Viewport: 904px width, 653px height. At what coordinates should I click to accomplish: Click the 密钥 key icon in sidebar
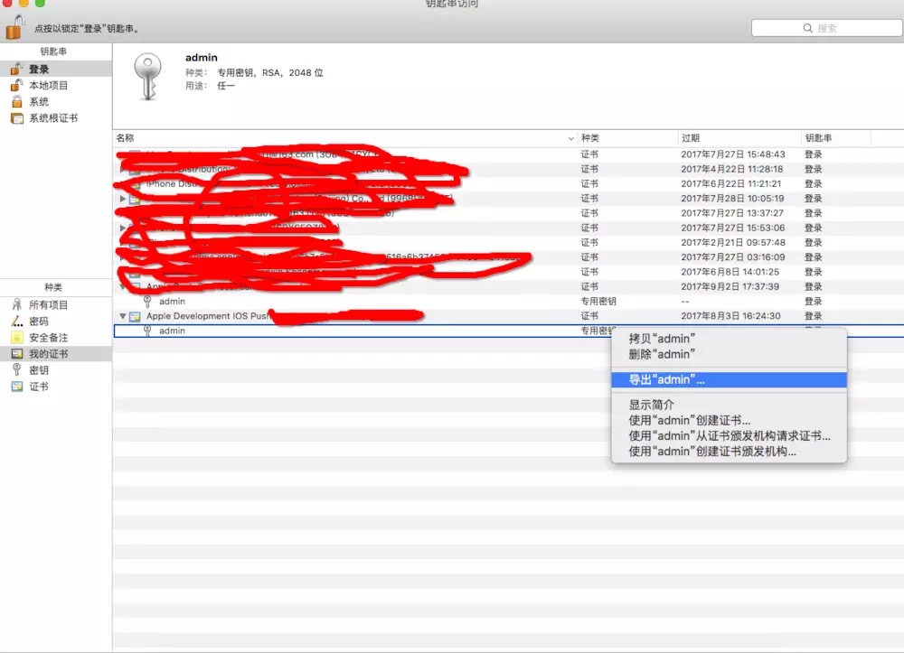click(17, 369)
